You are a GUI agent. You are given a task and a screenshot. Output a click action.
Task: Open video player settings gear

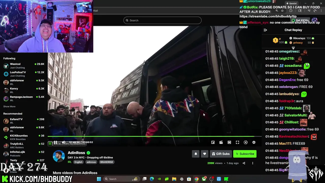[254, 142]
